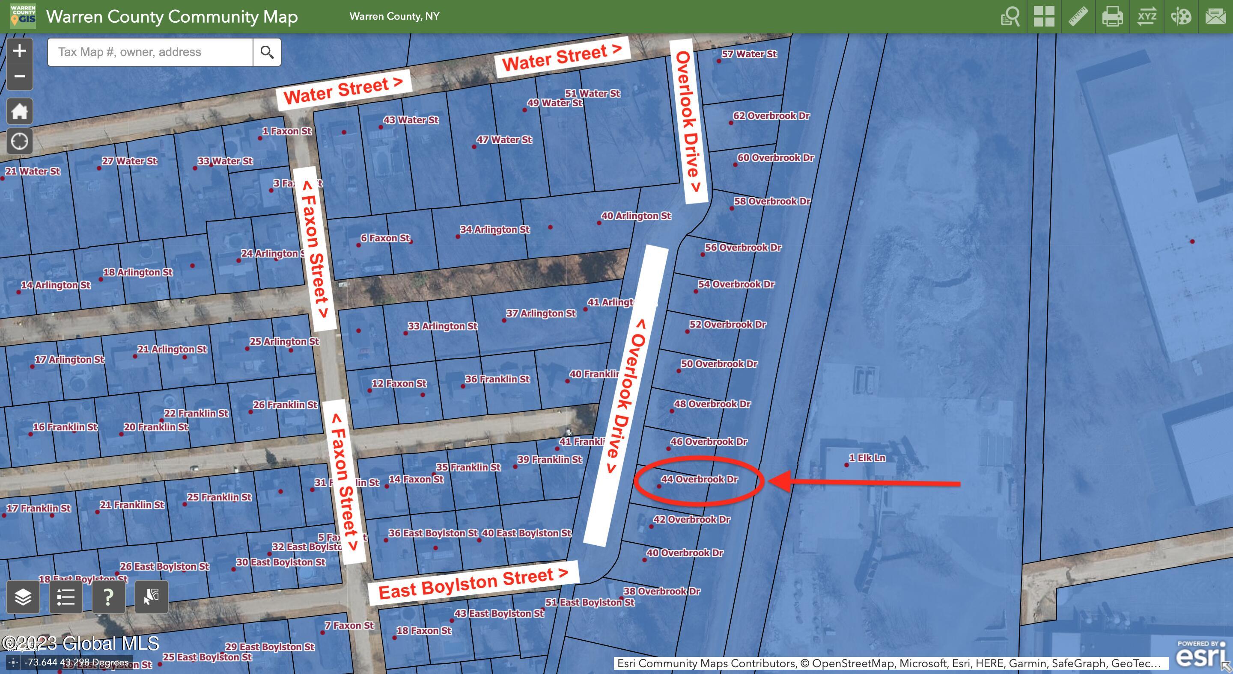Viewport: 1233px width, 674px height.
Task: Activate the parcel select cursor tool
Action: 151,597
